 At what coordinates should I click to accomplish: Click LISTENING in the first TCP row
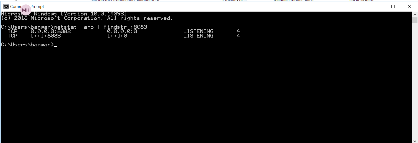[x=198, y=31]
